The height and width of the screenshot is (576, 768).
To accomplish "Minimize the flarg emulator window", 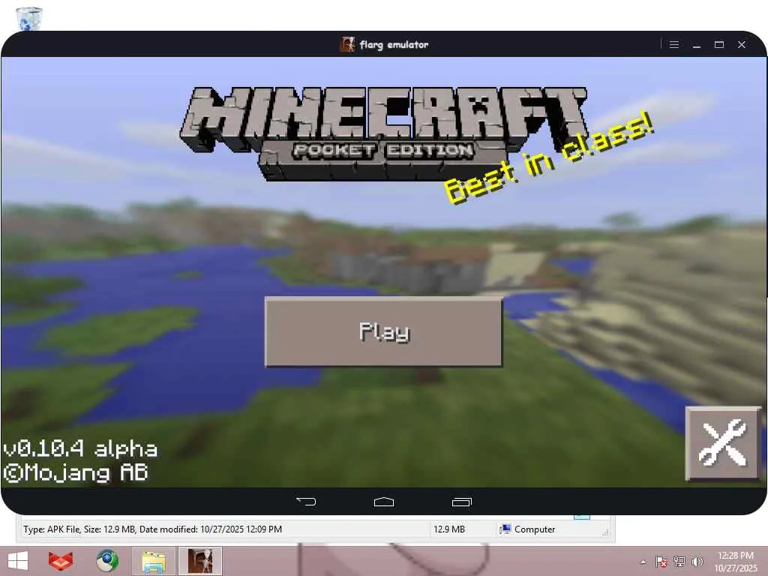I will 697,44.
